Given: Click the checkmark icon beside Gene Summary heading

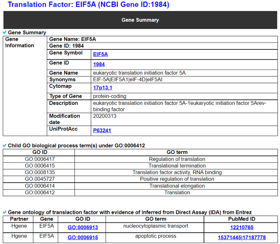Looking at the screenshot, I should click(x=5, y=33).
